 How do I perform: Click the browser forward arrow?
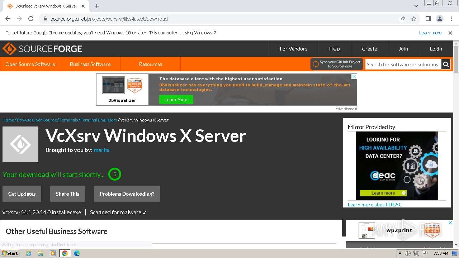pyautogui.click(x=19, y=19)
